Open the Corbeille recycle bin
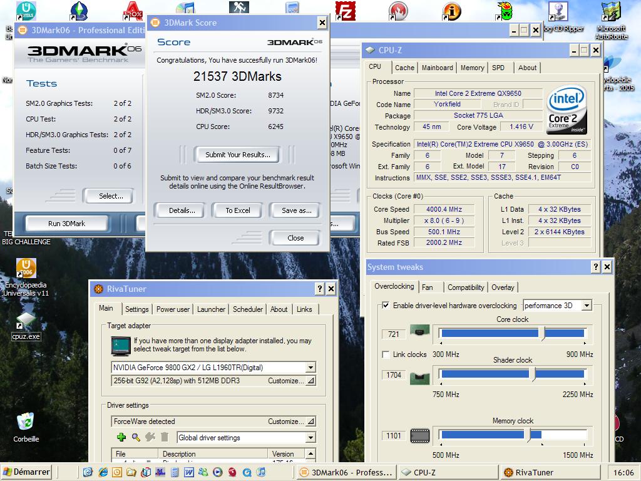Screen dimensions: 641x481 (26, 427)
